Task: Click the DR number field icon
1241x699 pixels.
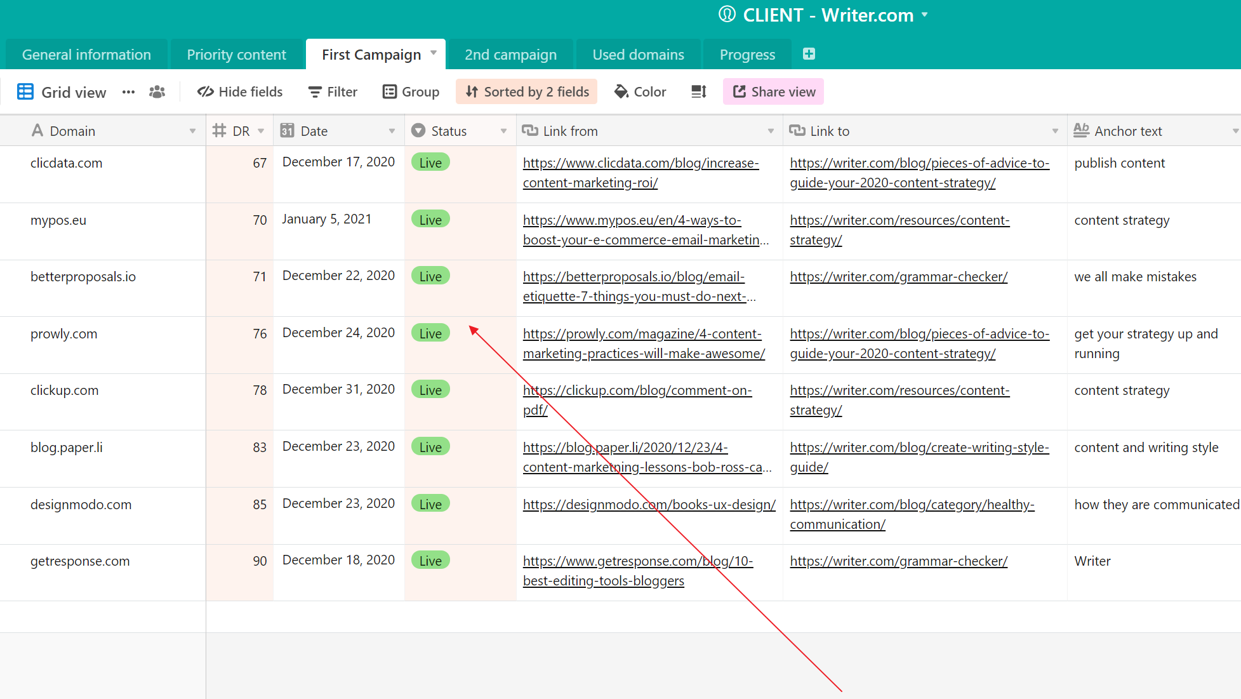Action: [x=220, y=131]
